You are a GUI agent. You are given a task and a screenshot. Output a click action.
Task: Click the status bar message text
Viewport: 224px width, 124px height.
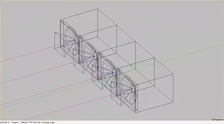[x=27, y=122]
